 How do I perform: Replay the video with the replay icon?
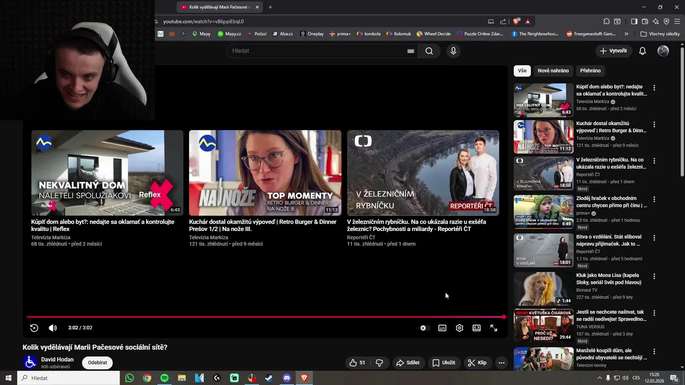(x=34, y=328)
